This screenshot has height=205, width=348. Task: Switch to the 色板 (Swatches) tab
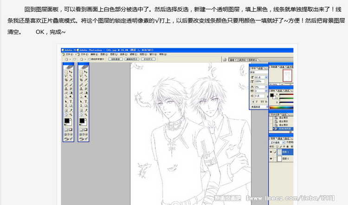click(x=280, y=91)
